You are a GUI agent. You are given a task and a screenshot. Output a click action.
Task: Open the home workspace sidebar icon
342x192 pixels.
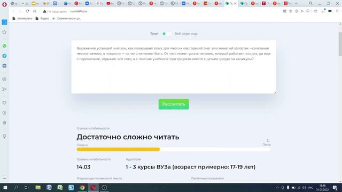point(4,22)
